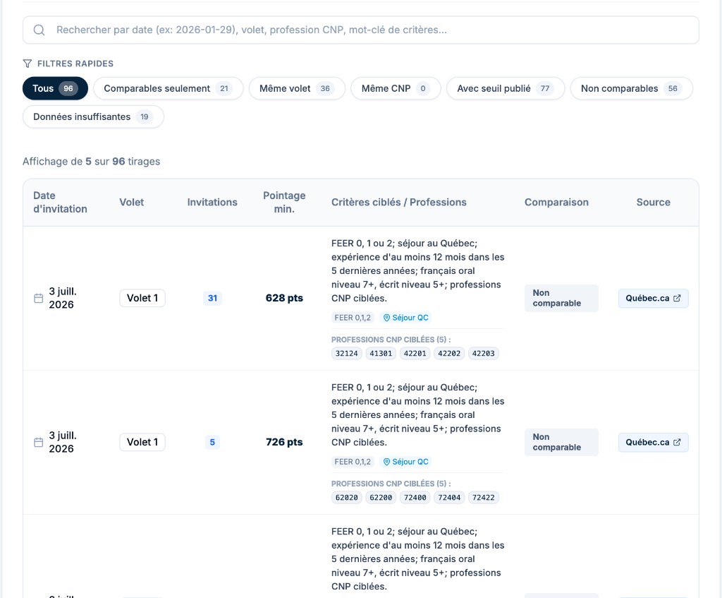Screen dimensions: 722x598
Task: Focus the search field for tirages
Action: (360, 30)
